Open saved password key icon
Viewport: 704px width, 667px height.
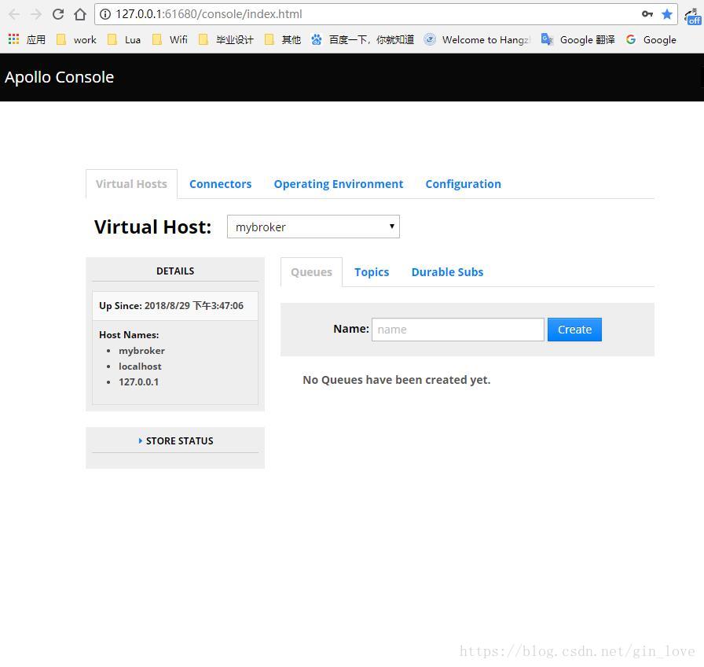click(647, 14)
